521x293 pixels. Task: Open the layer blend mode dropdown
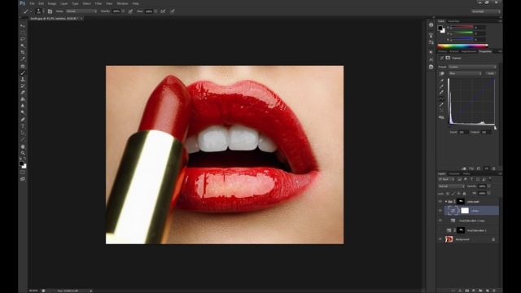coord(451,186)
